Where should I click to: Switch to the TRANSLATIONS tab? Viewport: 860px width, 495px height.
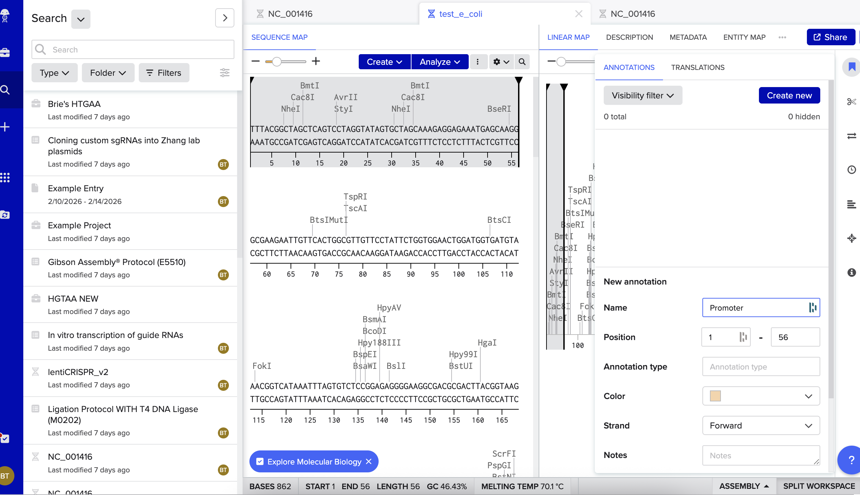pyautogui.click(x=697, y=67)
